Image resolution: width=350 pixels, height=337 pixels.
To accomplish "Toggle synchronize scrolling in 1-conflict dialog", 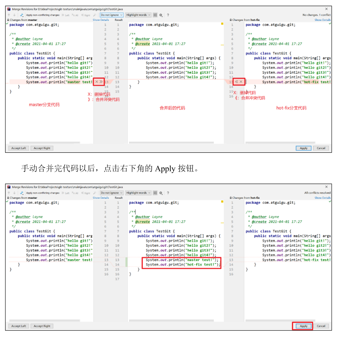I will coord(155,15).
